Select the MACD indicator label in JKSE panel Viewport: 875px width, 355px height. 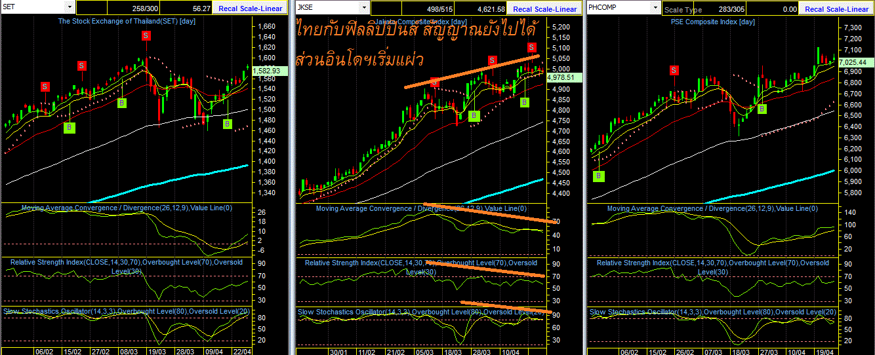421,208
